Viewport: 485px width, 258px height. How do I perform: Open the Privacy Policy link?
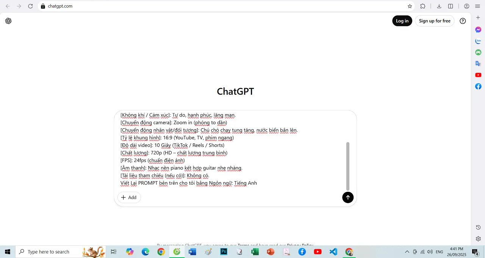(300, 245)
